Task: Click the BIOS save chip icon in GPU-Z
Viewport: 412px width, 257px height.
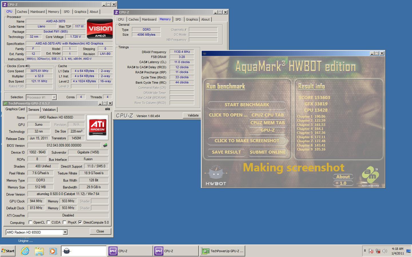Action: point(105,145)
